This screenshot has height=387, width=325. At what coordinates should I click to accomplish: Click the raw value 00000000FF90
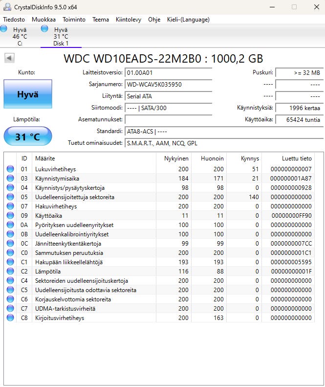click(291, 215)
